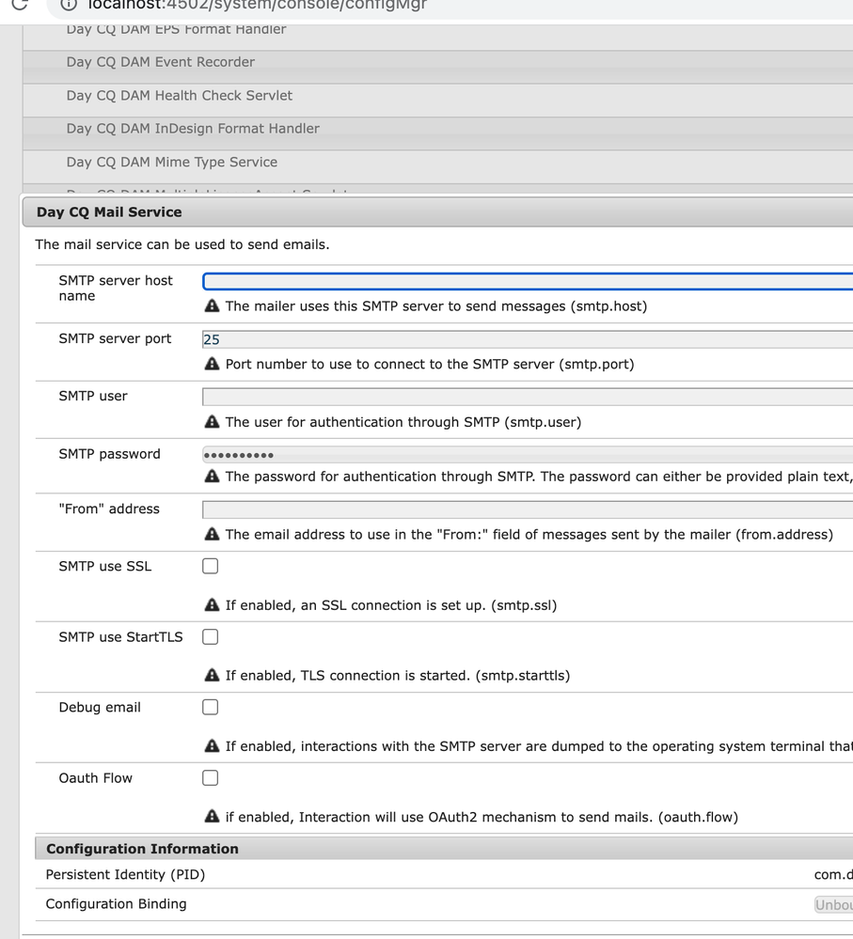Click the warning icon next to SMTP server port
This screenshot has height=939, width=853.
212,364
